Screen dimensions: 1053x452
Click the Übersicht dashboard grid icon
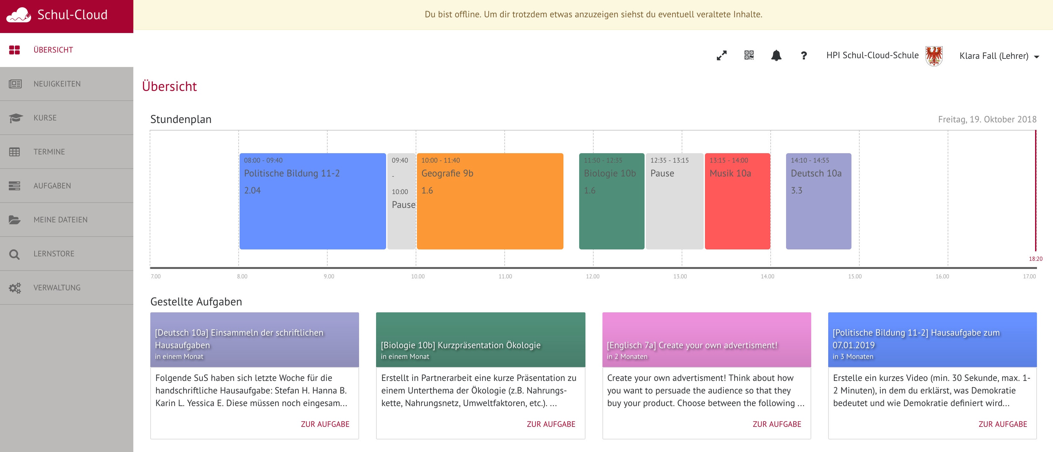[x=15, y=49]
